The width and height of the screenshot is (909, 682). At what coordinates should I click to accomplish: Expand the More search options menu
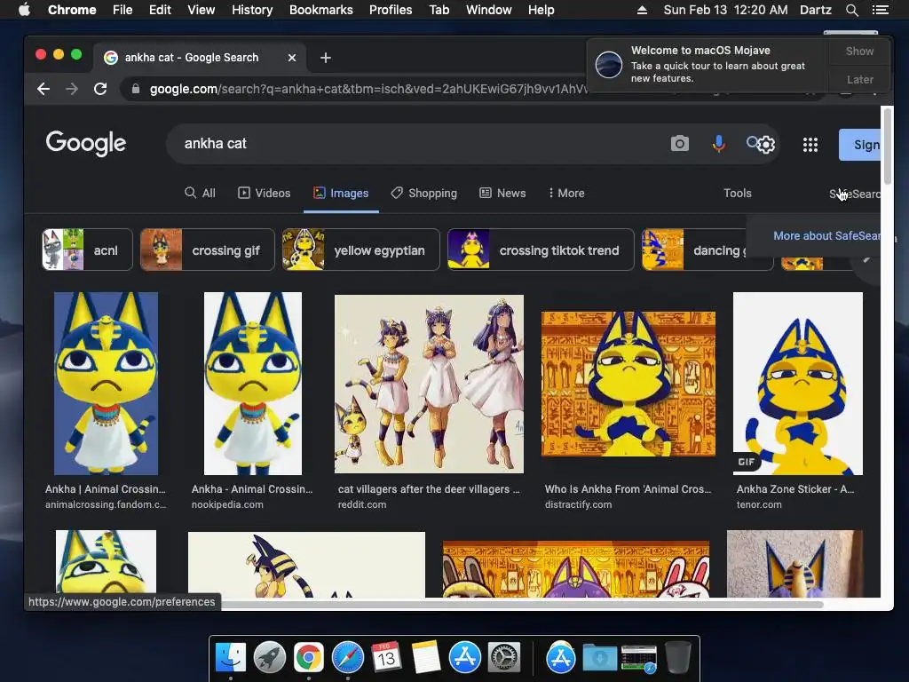point(566,193)
